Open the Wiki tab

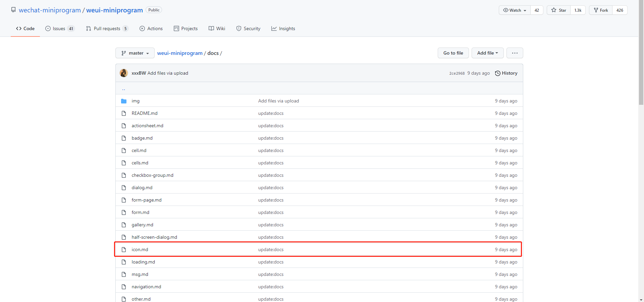[x=217, y=28]
